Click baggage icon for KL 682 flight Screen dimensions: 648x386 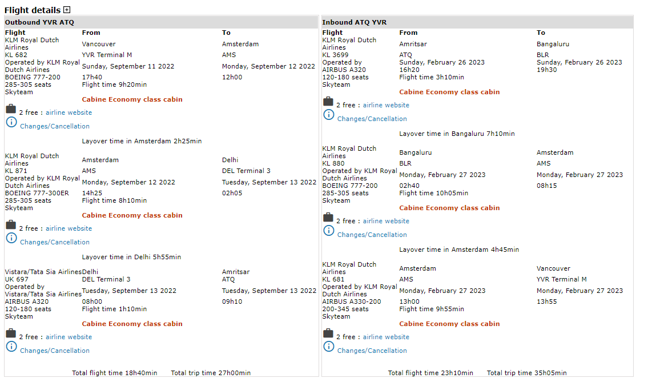[11, 109]
